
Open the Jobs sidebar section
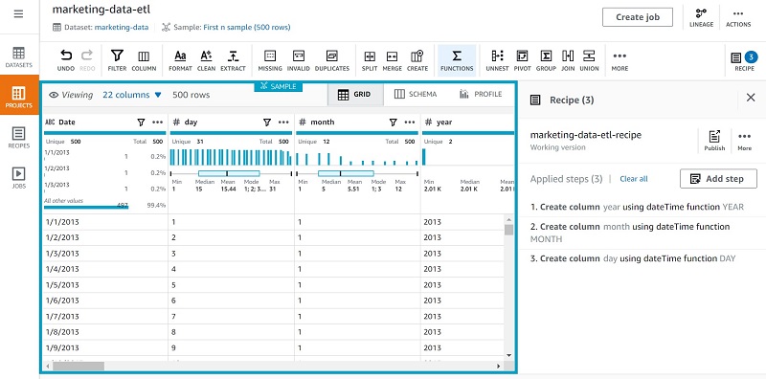tap(18, 178)
